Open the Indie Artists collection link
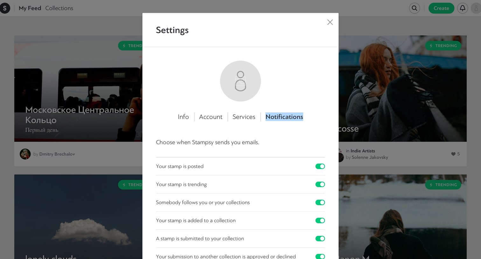The height and width of the screenshot is (259, 481). [x=363, y=151]
